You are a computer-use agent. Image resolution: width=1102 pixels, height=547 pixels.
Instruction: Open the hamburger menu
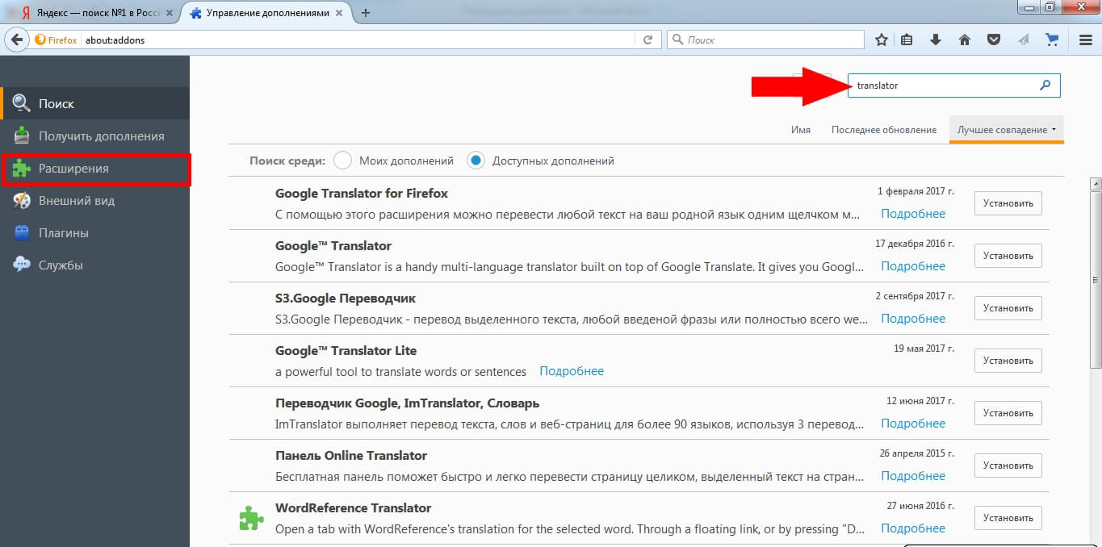1086,40
